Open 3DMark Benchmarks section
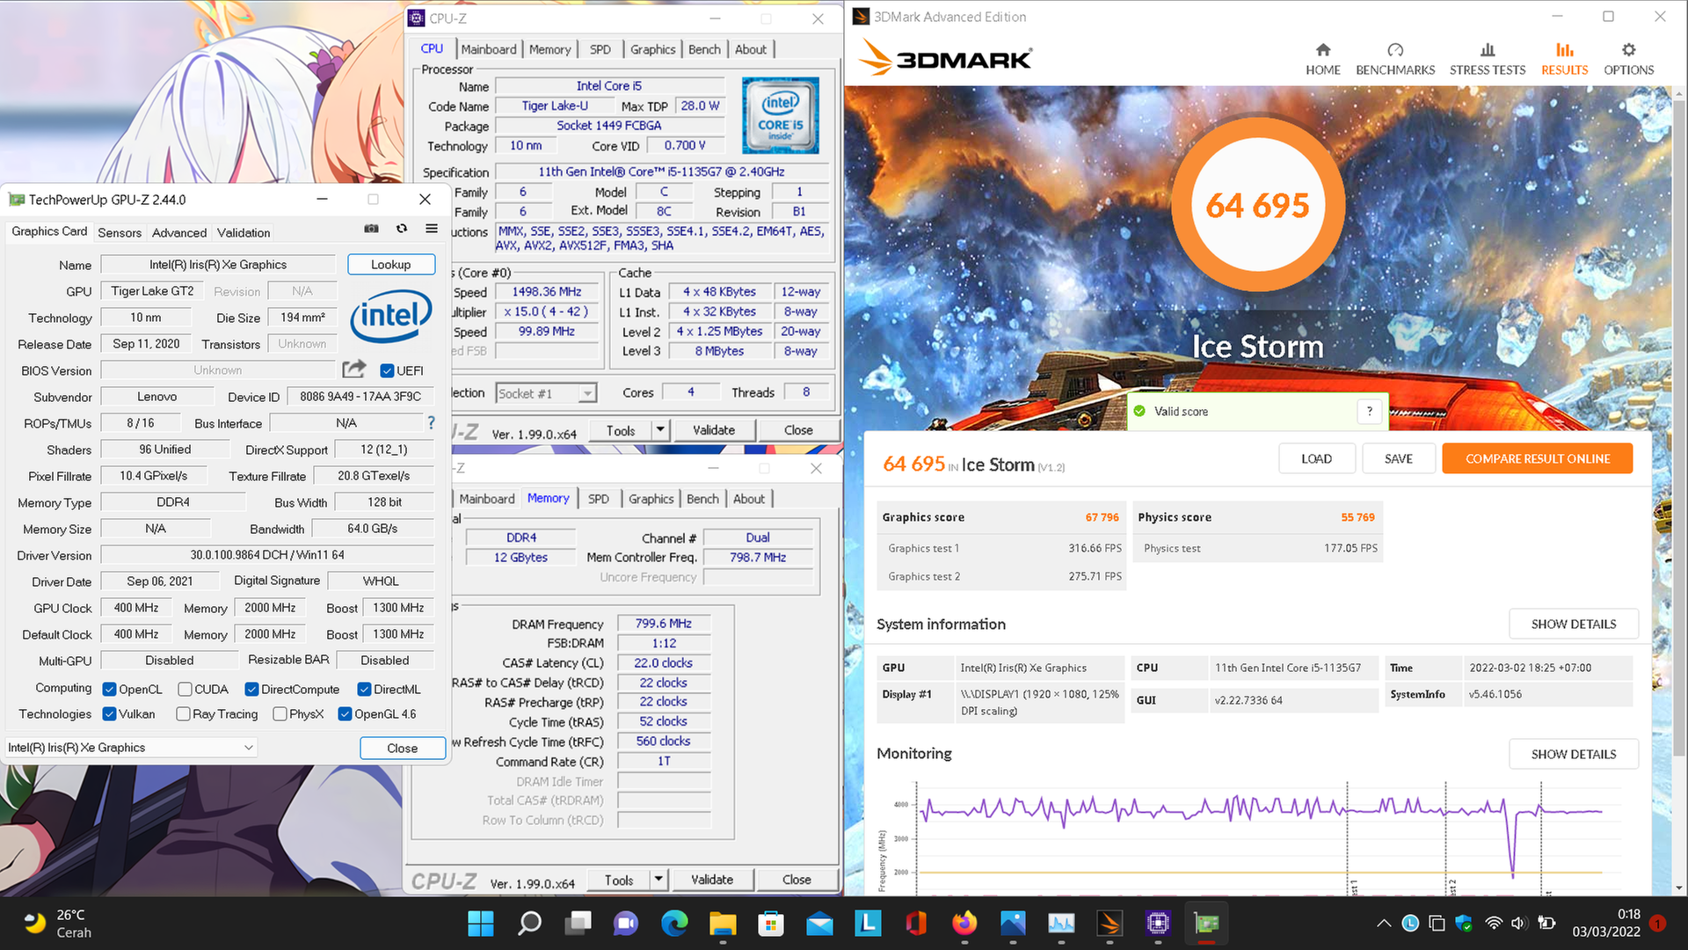This screenshot has width=1688, height=950. (1395, 59)
